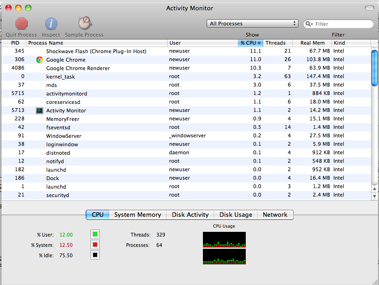Open the Inspect info icon
The image size is (379, 285).
pyautogui.click(x=51, y=24)
